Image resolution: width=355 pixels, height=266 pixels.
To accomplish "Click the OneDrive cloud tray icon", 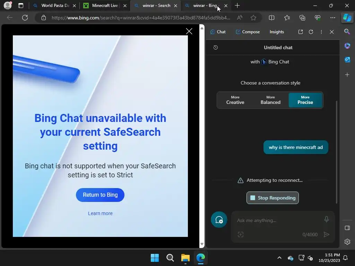I will point(291,258).
